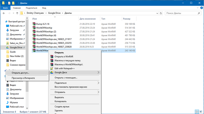Click the Properties icon in title bar

point(9,3)
